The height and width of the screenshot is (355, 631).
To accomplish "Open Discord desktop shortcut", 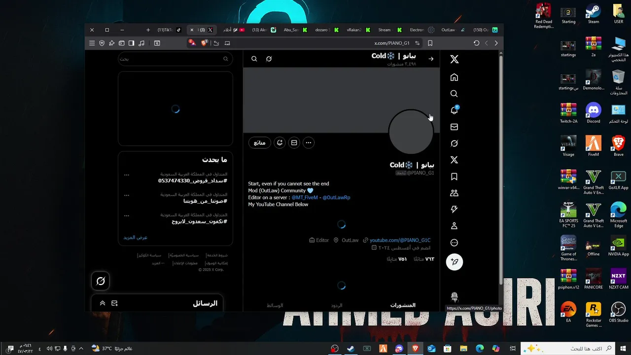I will 594,113.
